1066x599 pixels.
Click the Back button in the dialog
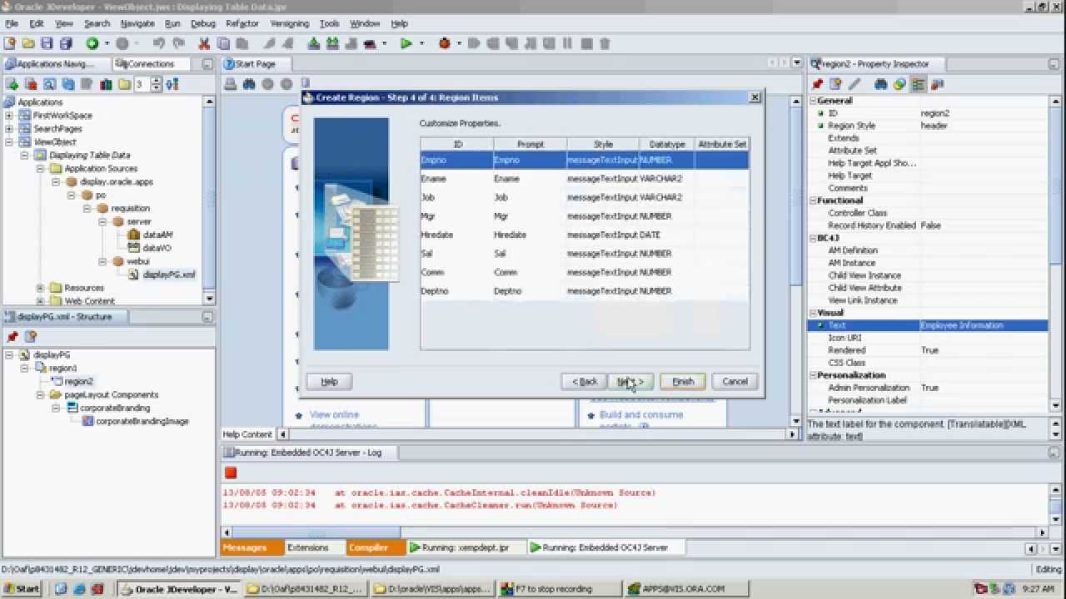(x=585, y=381)
